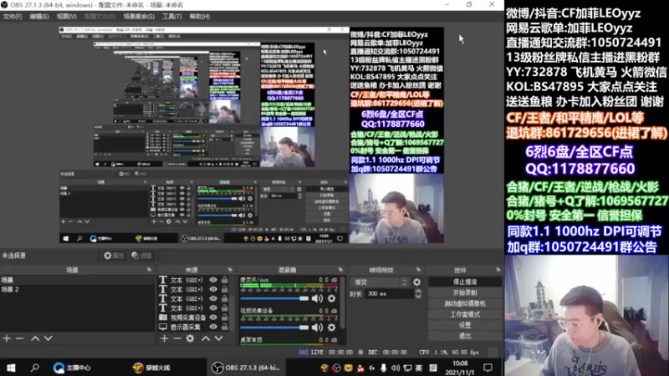Mute the 麦克风/Aux speaker icon

(317, 298)
